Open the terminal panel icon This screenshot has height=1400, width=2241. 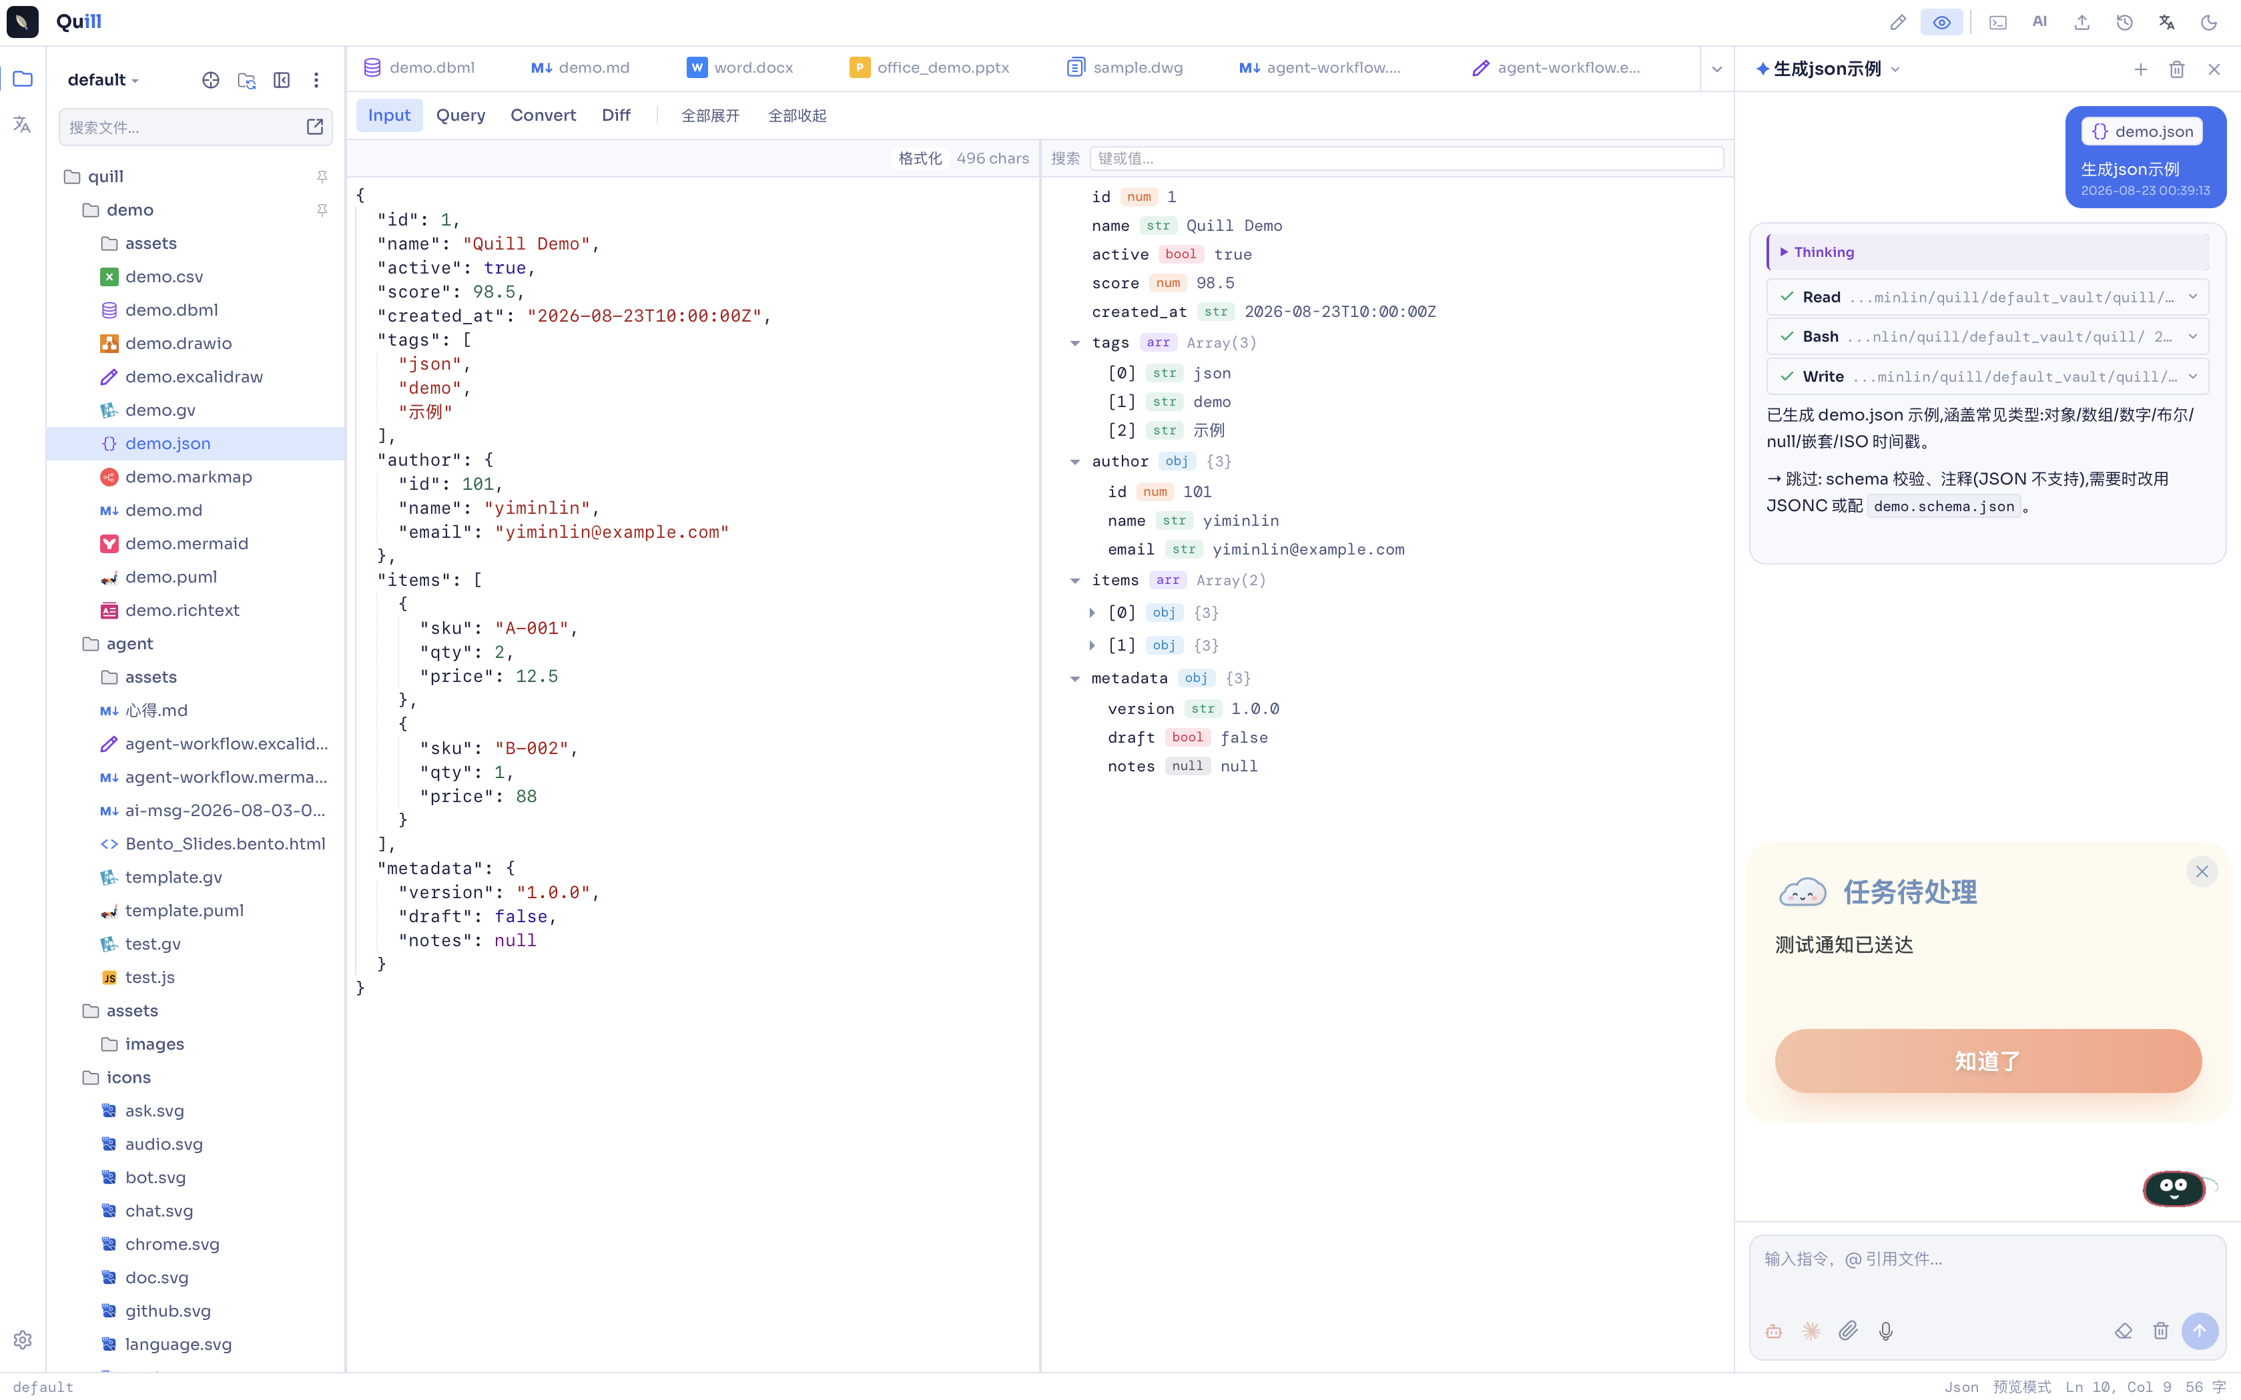pyautogui.click(x=1997, y=22)
